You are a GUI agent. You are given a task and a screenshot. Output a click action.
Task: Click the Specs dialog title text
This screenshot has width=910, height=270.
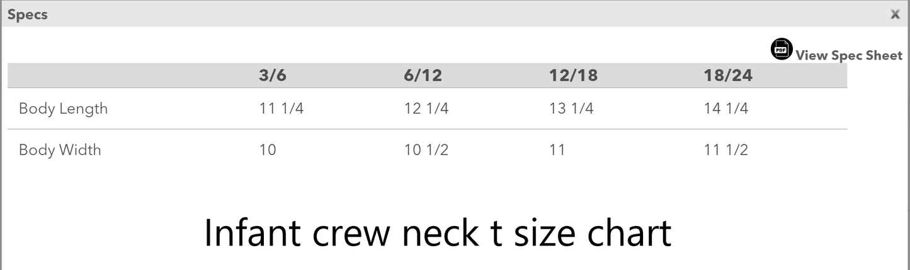[x=28, y=14]
